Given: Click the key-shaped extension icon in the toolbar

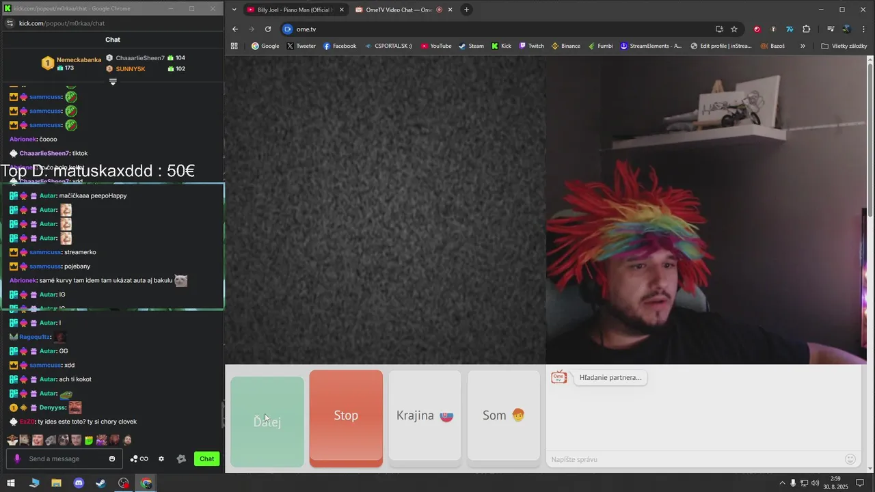Looking at the screenshot, I should [773, 29].
